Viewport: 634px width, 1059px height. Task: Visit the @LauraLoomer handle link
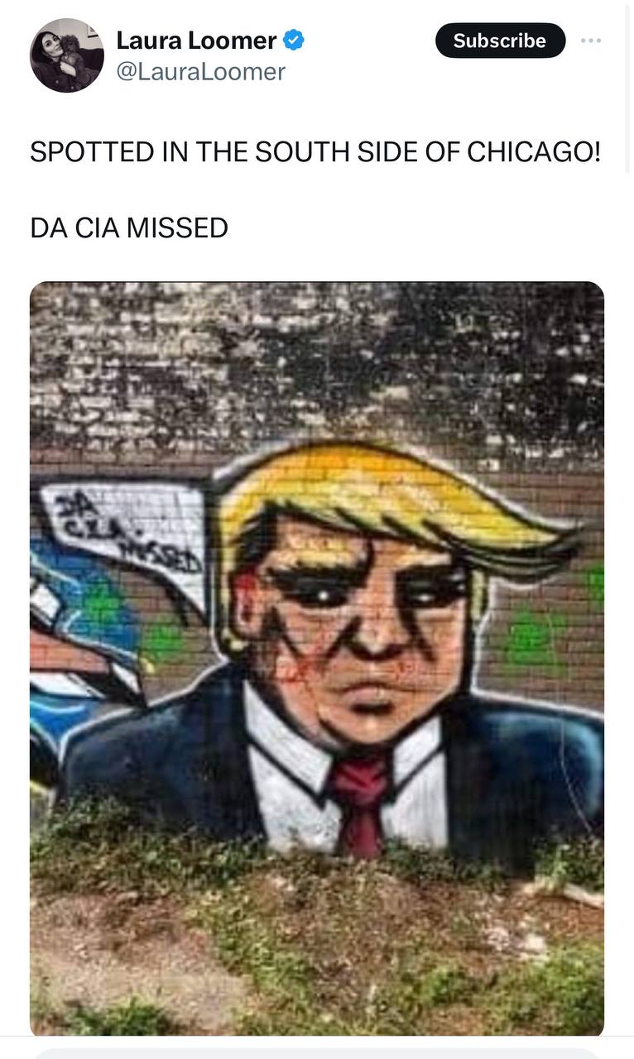pyautogui.click(x=200, y=72)
